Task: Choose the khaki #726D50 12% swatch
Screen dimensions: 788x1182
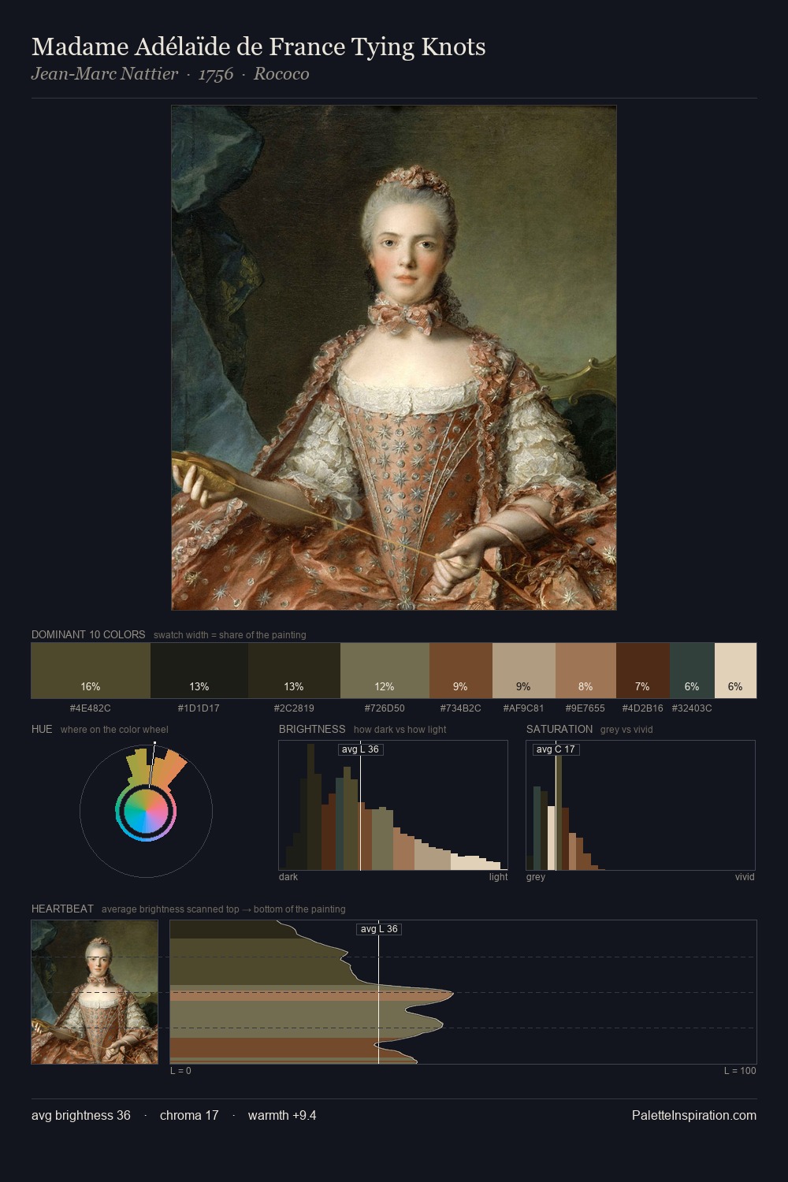Action: (x=385, y=671)
